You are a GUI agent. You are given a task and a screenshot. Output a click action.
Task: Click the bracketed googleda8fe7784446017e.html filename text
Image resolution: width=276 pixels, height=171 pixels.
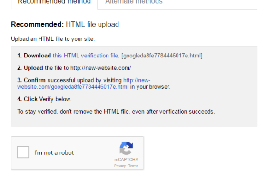coord(162,56)
